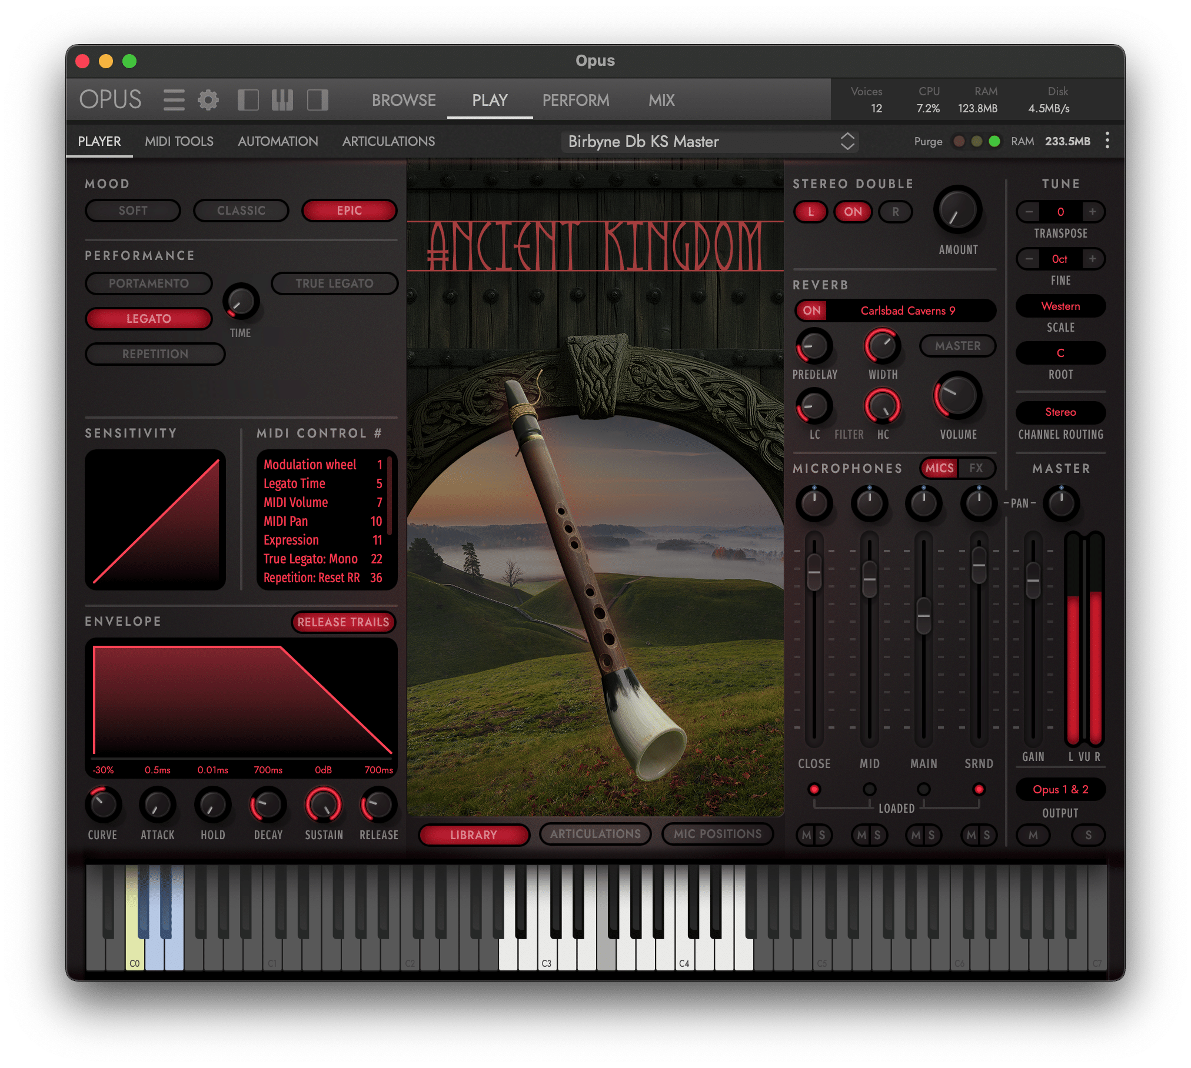The height and width of the screenshot is (1068, 1191).
Task: Open the Western scale dropdown
Action: click(1060, 306)
